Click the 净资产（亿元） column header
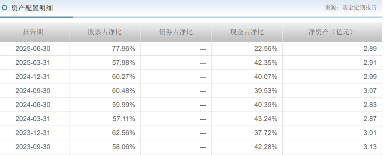This screenshot has height=155, width=385. click(331, 32)
